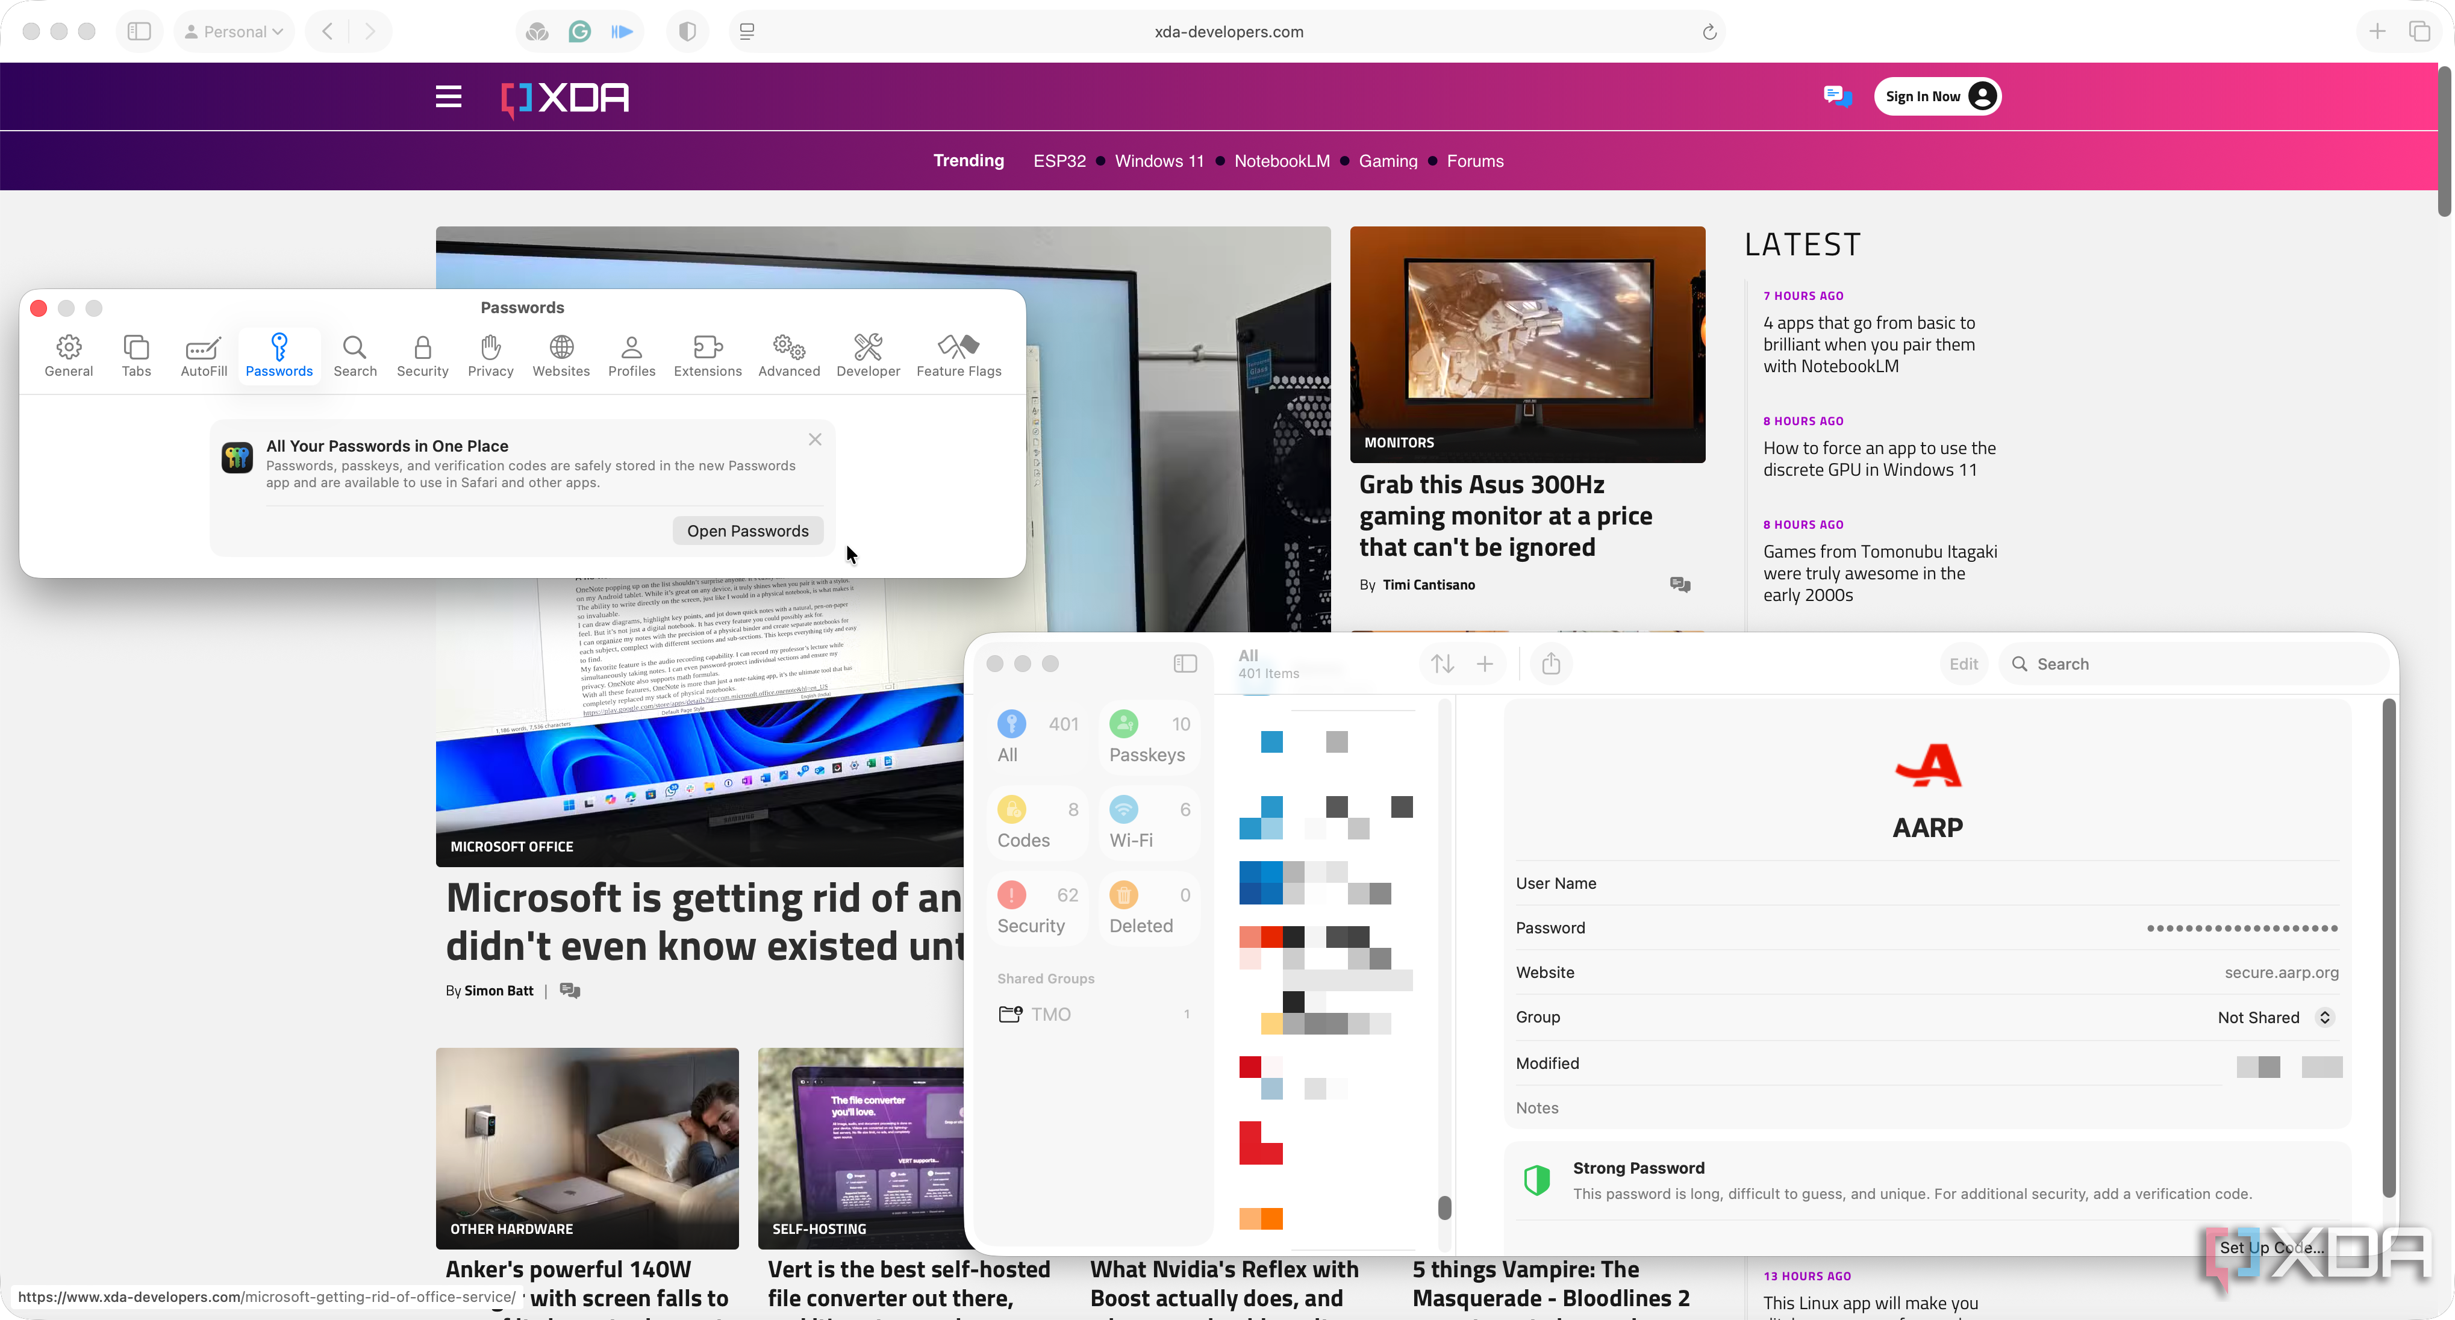Open the Personal profile dropdown

[x=234, y=31]
